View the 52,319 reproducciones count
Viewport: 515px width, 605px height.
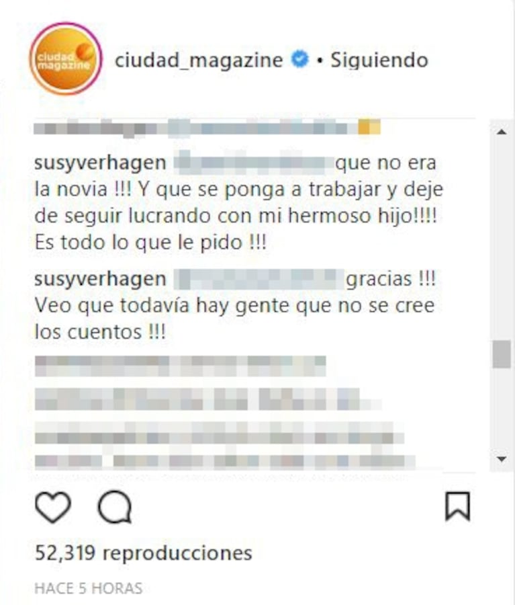144,553
